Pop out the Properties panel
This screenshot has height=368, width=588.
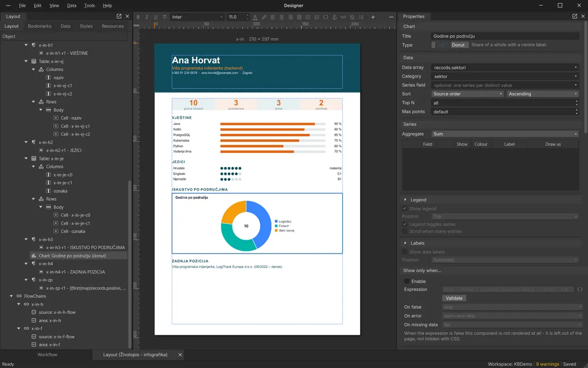[575, 16]
